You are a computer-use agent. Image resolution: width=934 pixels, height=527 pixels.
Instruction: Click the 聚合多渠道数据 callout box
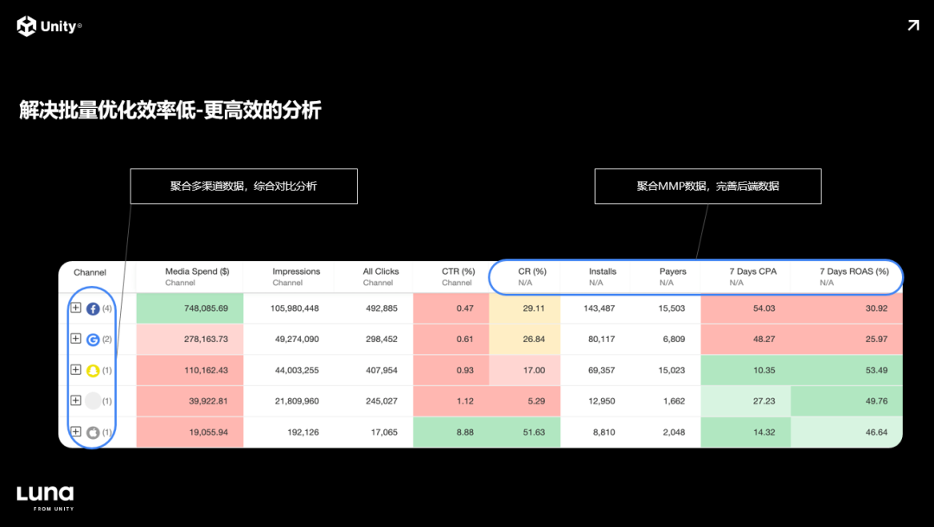coord(243,186)
